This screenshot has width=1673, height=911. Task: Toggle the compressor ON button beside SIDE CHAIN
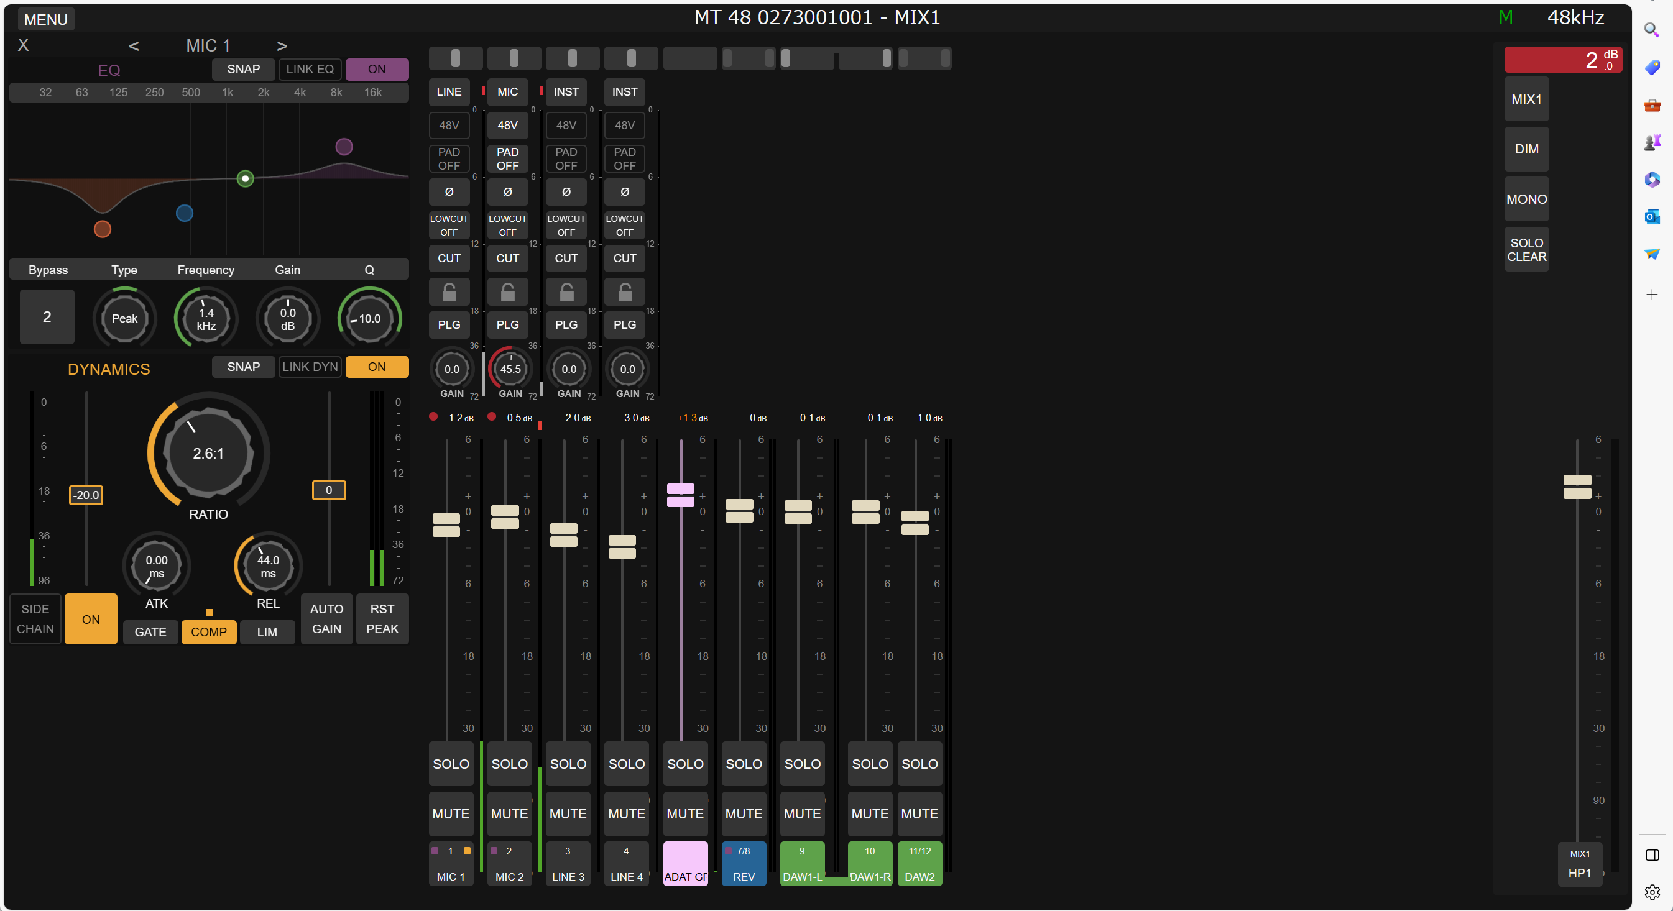pos(91,618)
